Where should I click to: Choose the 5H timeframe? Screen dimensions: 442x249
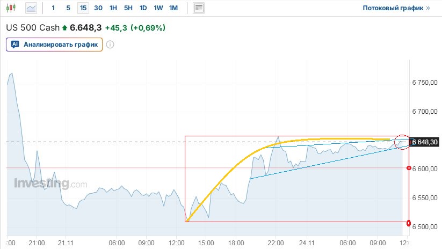point(128,8)
